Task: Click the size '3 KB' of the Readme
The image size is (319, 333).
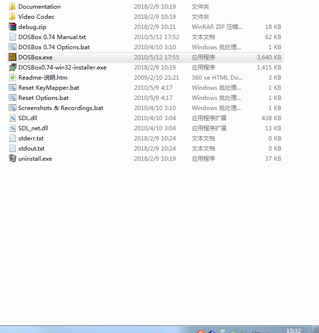Action: 275,78
